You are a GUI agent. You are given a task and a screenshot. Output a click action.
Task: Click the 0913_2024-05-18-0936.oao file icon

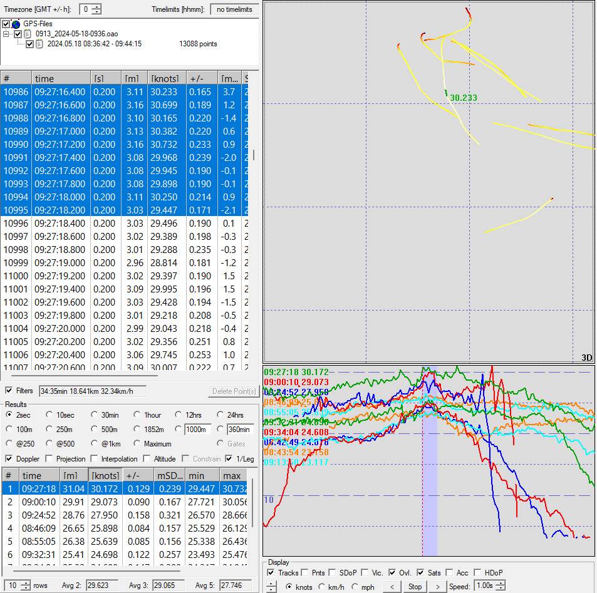pos(28,34)
